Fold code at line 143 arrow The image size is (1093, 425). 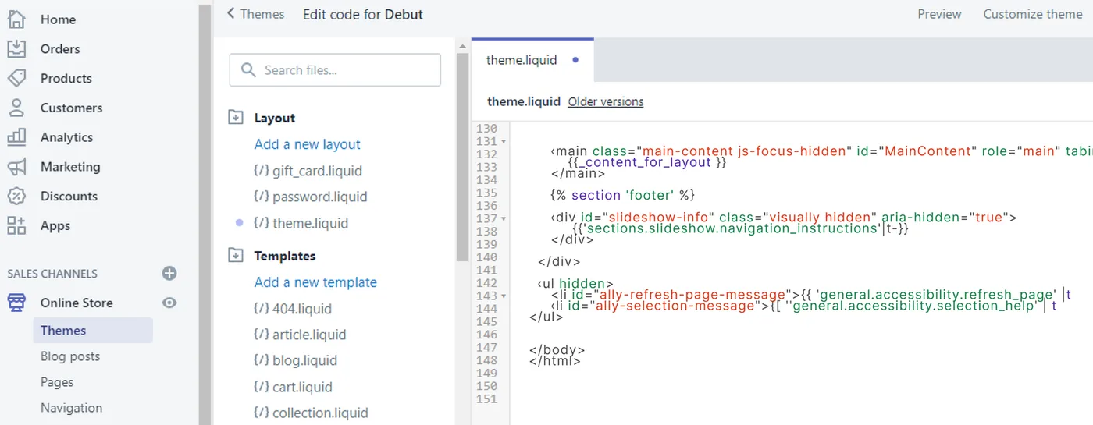coord(504,296)
